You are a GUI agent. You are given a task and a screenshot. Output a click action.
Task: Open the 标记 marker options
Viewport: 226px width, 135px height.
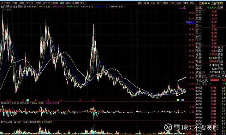tap(179, 3)
